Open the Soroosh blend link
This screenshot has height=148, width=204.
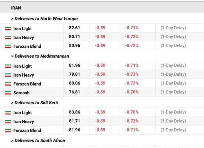pos(21,93)
